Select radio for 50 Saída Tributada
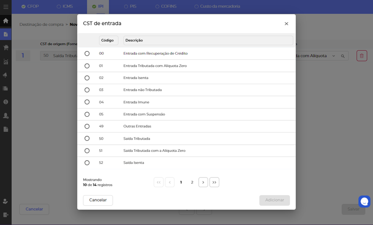373x225 pixels. click(x=87, y=138)
